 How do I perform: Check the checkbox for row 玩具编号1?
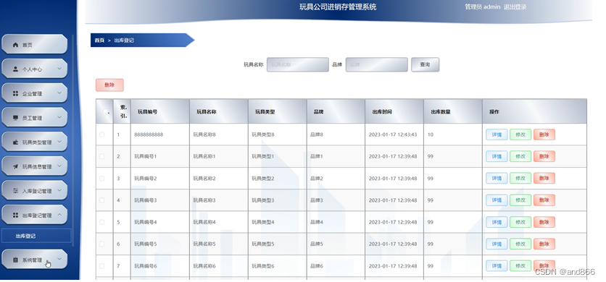pyautogui.click(x=102, y=156)
